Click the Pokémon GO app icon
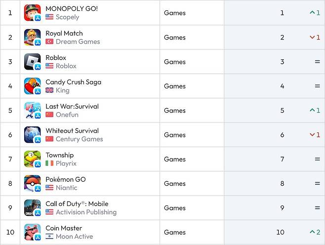Screen dimensions: 325x245 (x=32, y=184)
